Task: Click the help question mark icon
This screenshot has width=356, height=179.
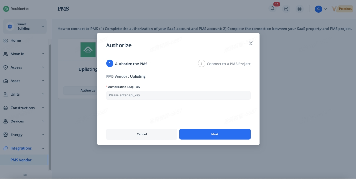Action: [x=286, y=9]
